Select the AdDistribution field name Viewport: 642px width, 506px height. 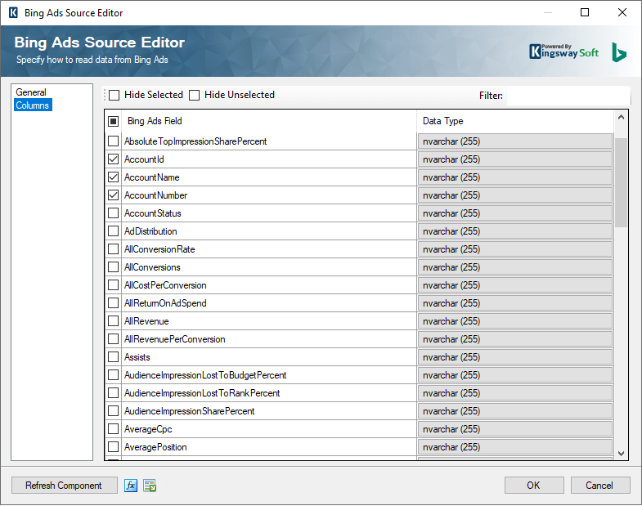(150, 231)
